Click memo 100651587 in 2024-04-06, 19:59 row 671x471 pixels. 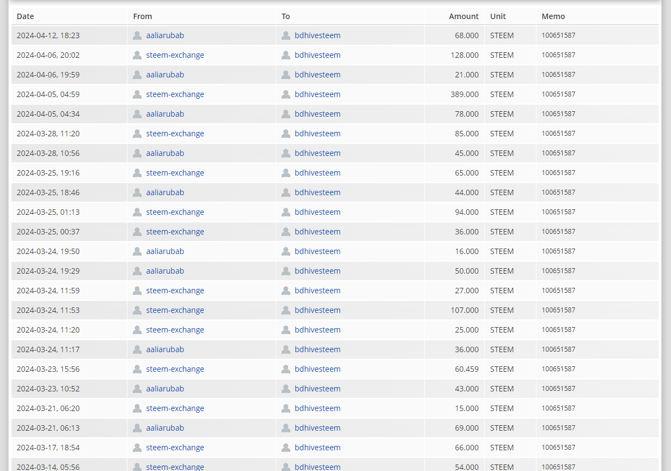pos(558,75)
